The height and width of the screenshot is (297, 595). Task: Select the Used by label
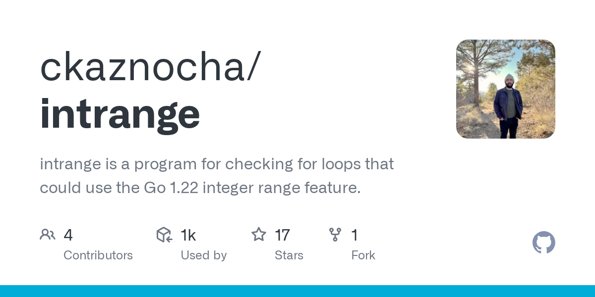pos(204,255)
